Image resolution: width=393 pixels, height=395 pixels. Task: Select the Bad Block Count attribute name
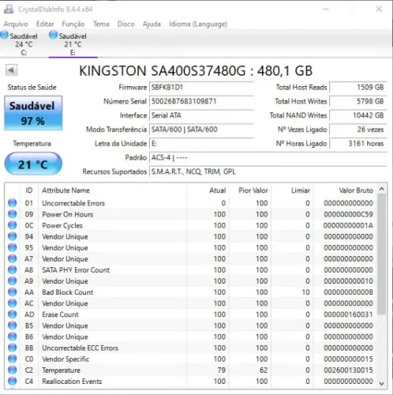point(68,292)
